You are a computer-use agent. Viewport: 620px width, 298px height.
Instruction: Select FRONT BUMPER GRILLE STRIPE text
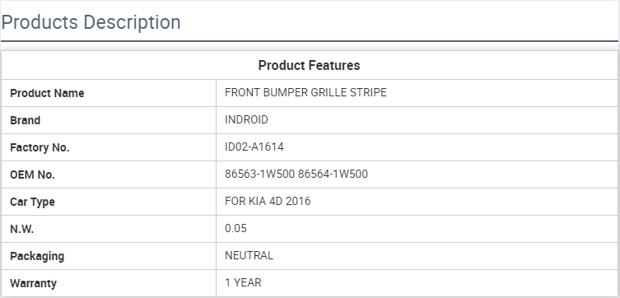[305, 92]
